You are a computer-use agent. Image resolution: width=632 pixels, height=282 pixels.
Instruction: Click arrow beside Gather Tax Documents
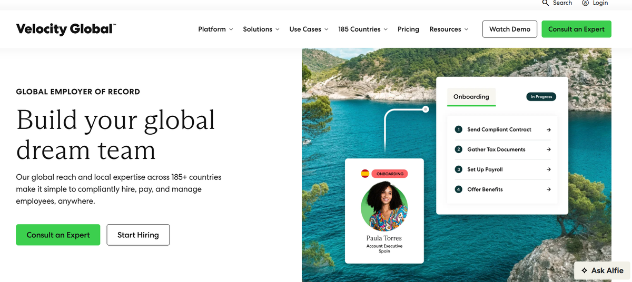[548, 149]
